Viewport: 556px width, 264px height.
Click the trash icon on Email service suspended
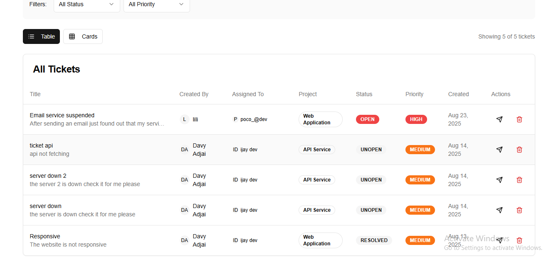[519, 119]
